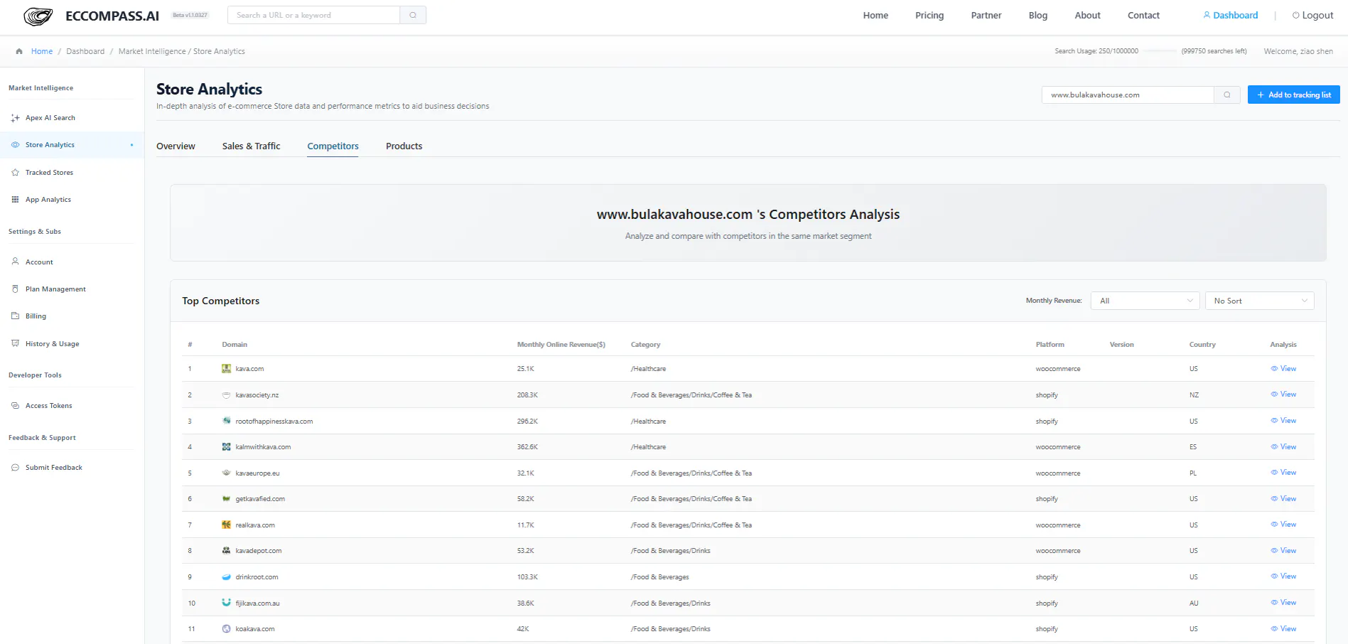Click the ECCOMPASS.AI logo icon

pyautogui.click(x=38, y=16)
